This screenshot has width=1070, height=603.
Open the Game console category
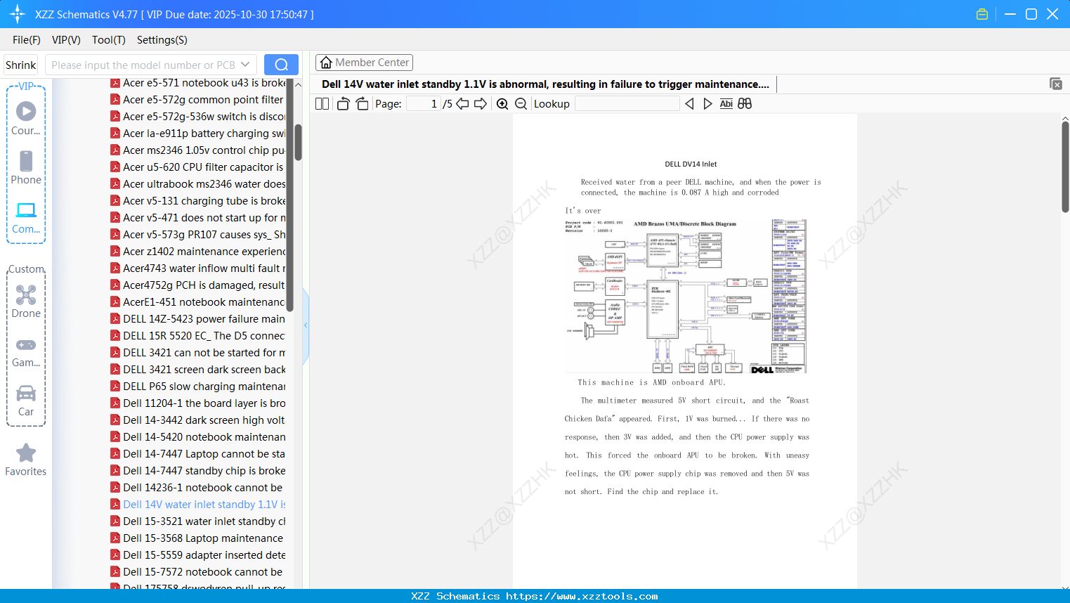coord(26,352)
